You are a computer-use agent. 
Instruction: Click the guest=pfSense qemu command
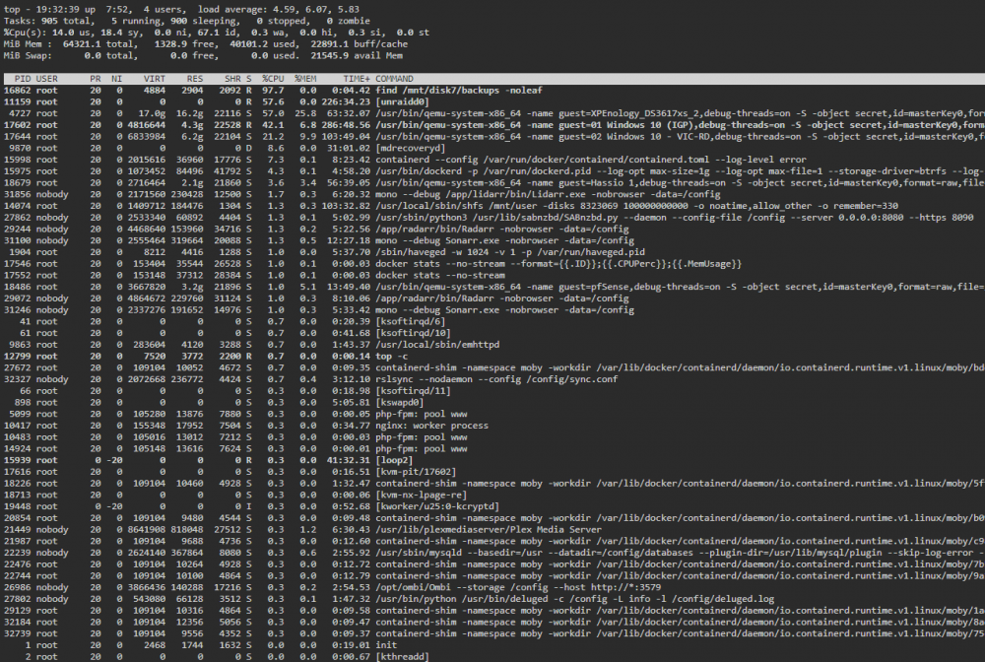point(680,287)
